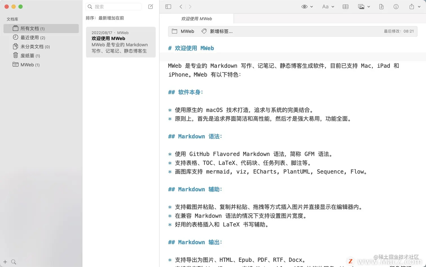Viewport: 426px width, 267px height.
Task: Expand the Aa dropdown arrow
Action: (333, 7)
